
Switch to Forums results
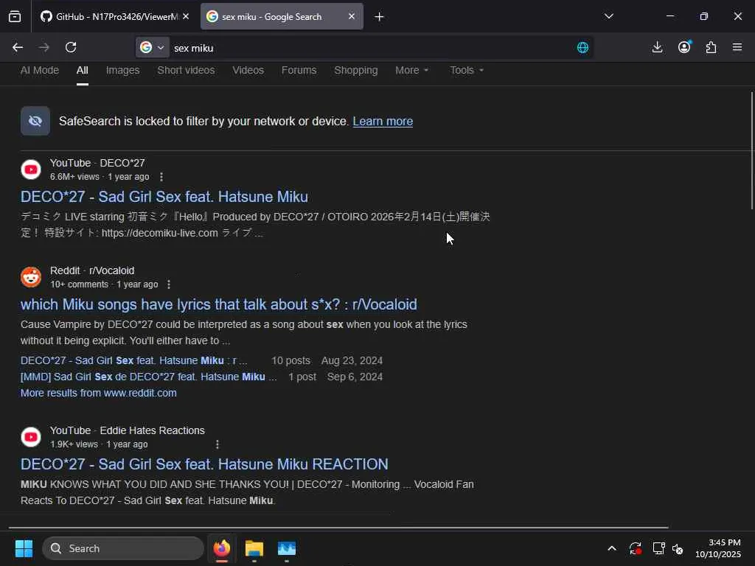[x=299, y=70]
